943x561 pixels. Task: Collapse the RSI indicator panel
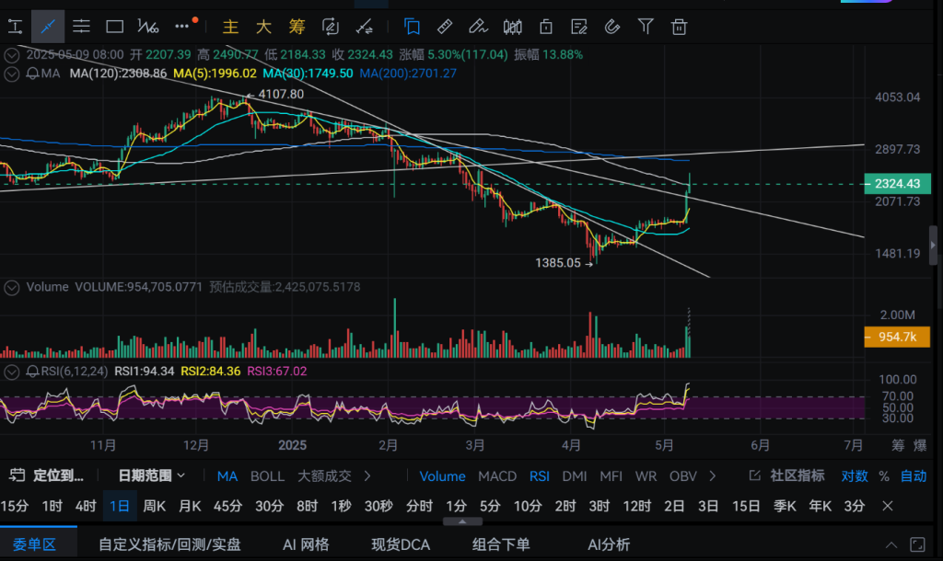11,372
